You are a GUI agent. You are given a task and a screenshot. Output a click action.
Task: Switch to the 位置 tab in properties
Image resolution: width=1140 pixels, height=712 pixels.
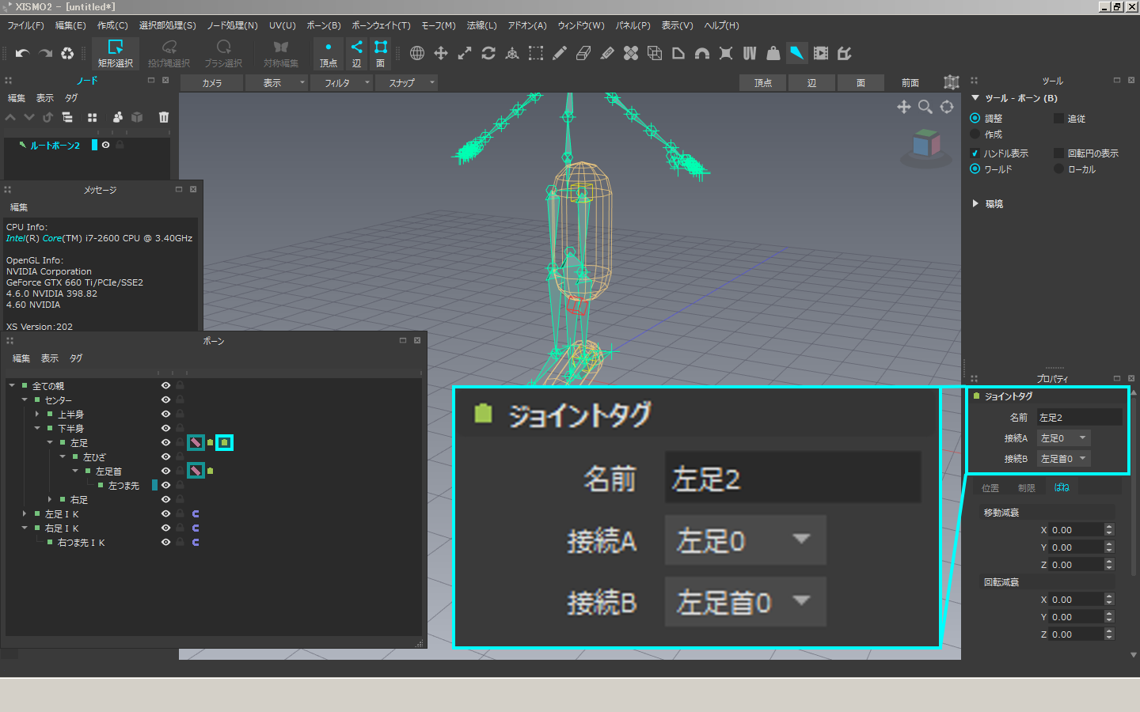point(990,487)
